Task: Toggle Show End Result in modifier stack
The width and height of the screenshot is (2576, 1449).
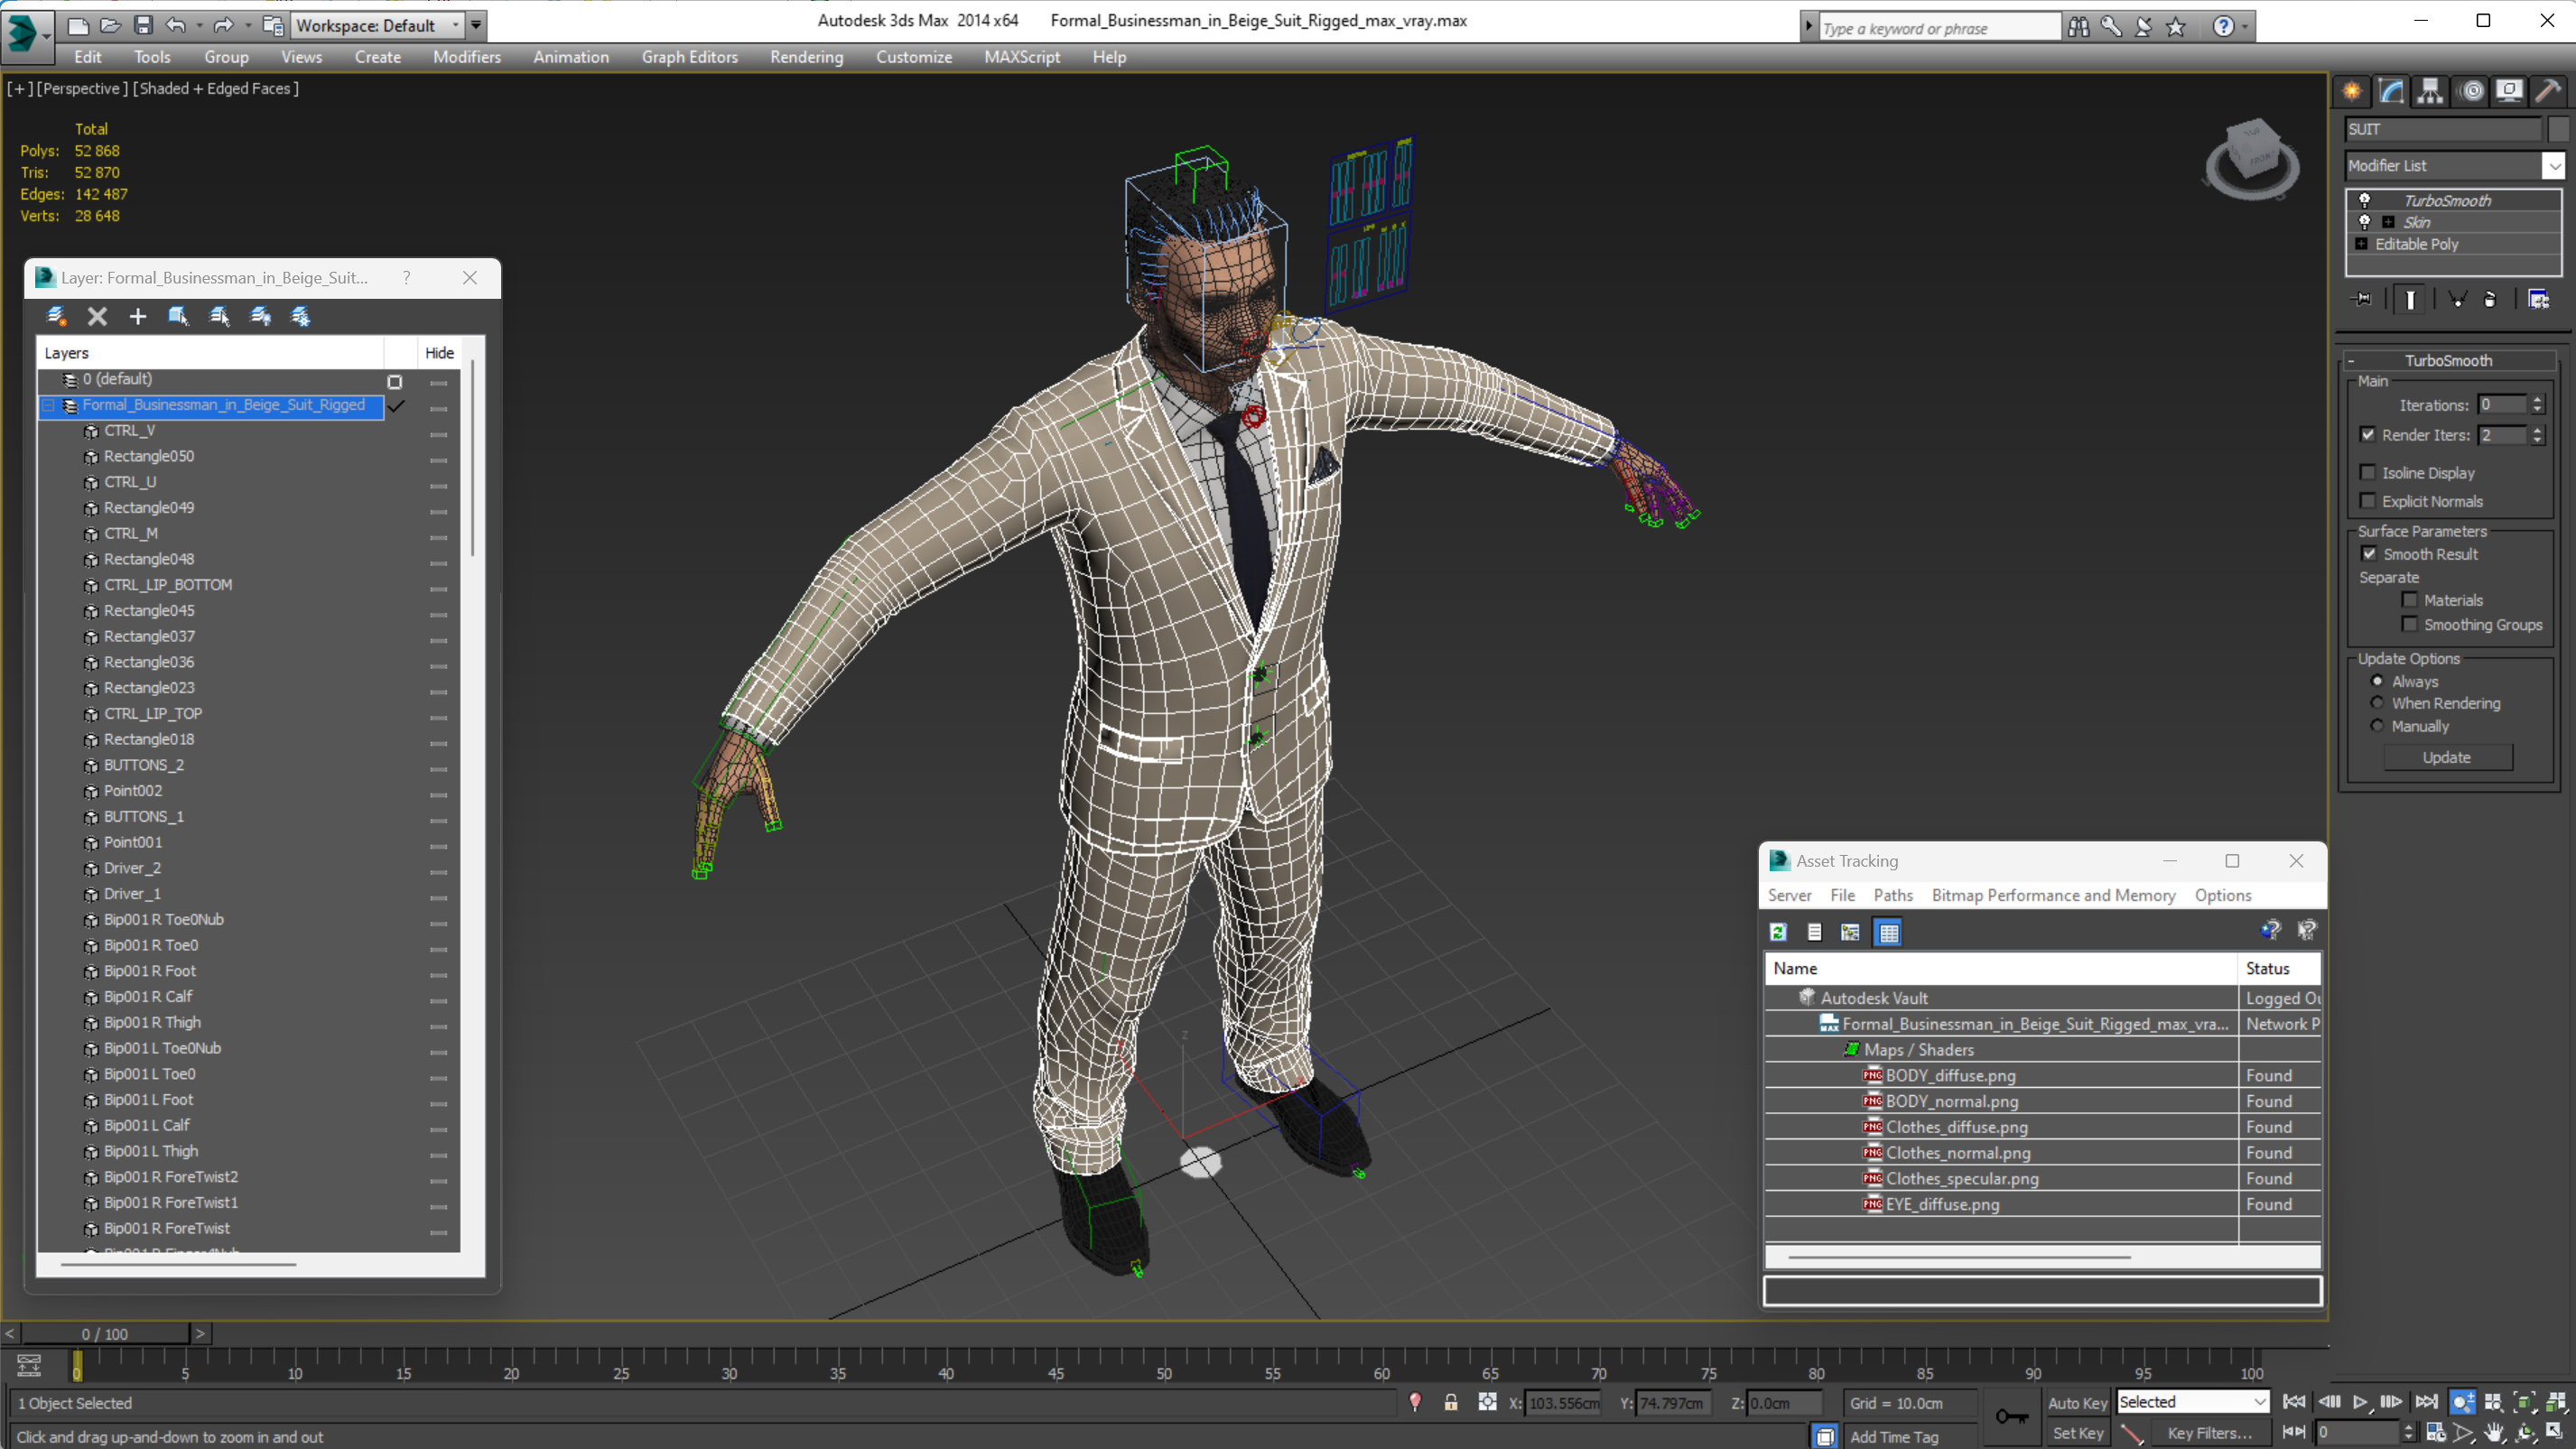Action: coord(2410,299)
